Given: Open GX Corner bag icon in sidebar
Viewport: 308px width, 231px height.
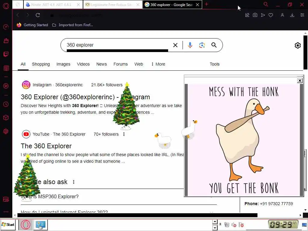Looking at the screenshot, I should click(x=6, y=41).
